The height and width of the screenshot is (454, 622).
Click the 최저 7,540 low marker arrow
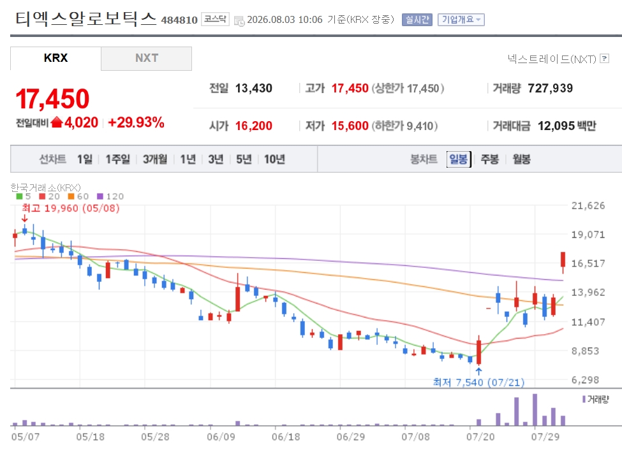point(479,372)
